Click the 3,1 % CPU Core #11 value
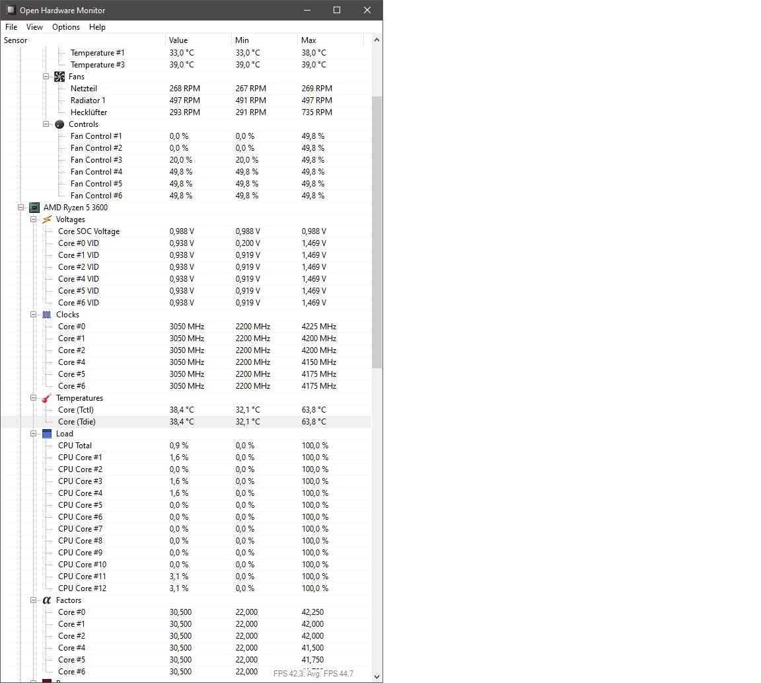 pyautogui.click(x=179, y=577)
